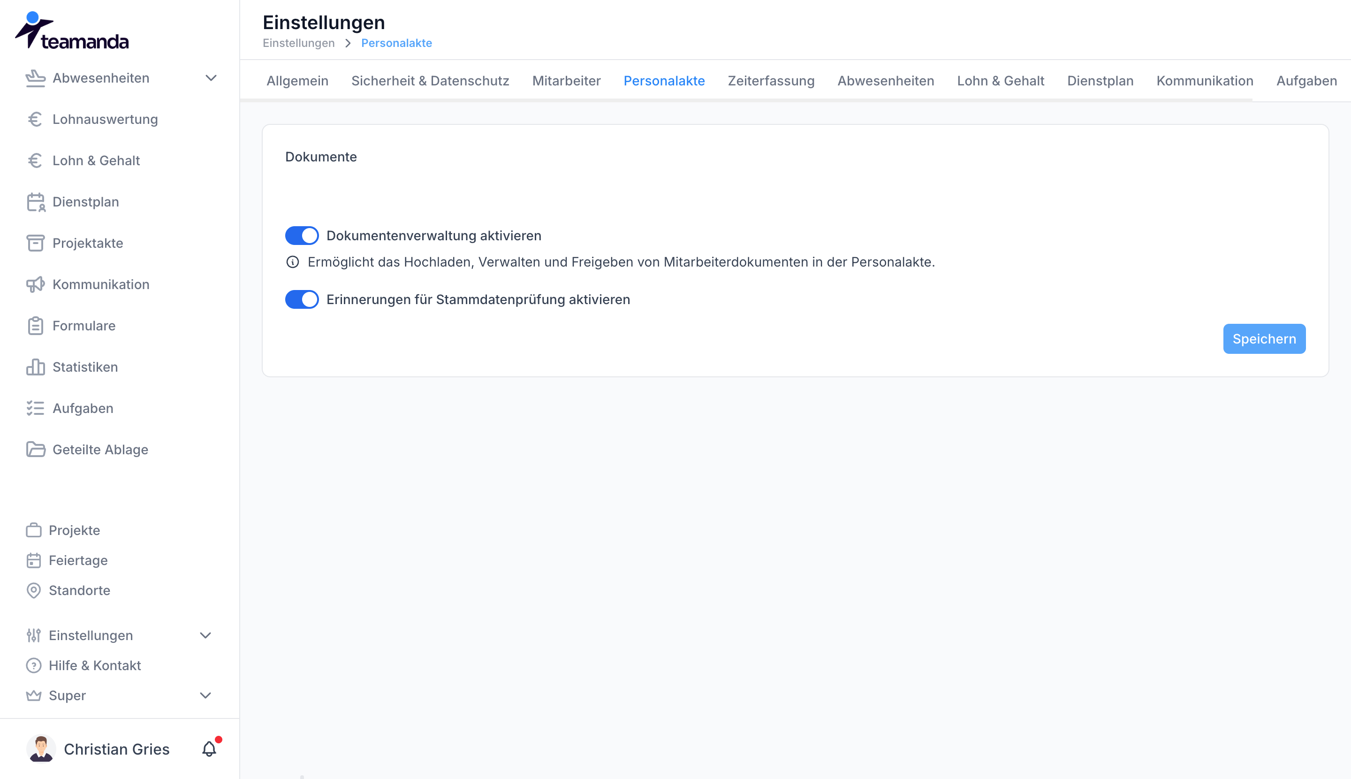Toggle Dokumentenverwaltung aktivieren switch

302,236
